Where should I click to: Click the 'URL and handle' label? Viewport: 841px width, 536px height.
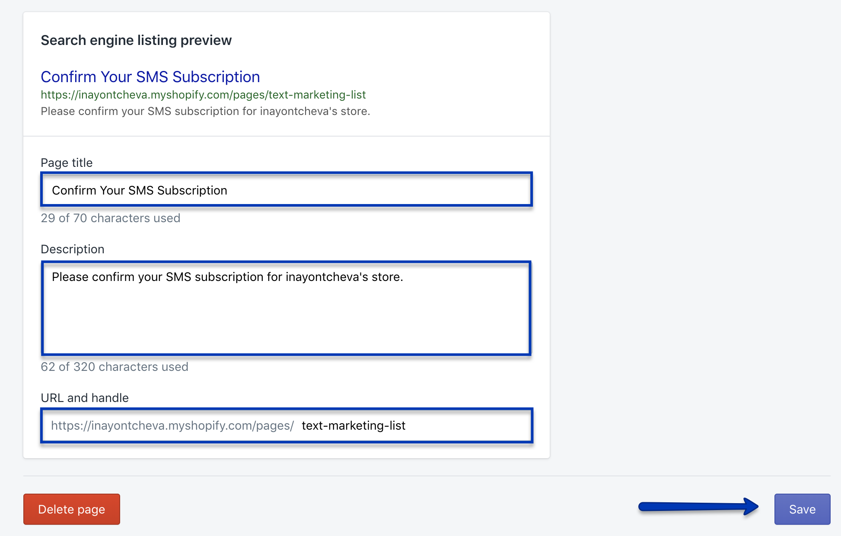click(85, 398)
